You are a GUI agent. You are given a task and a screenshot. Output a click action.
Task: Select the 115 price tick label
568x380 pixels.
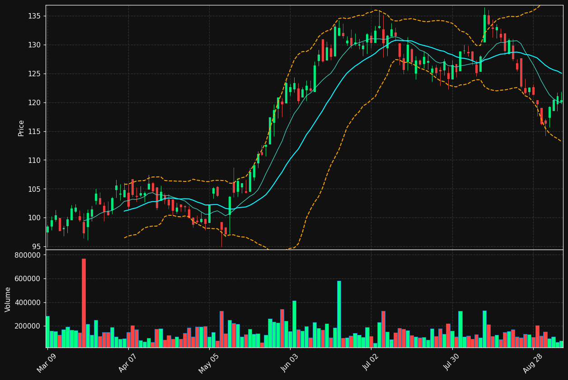[34, 132]
